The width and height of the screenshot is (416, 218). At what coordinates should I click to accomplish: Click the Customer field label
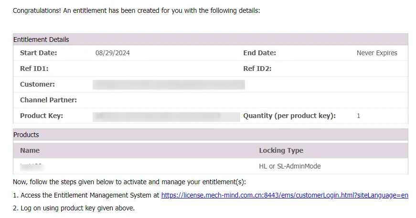point(37,84)
